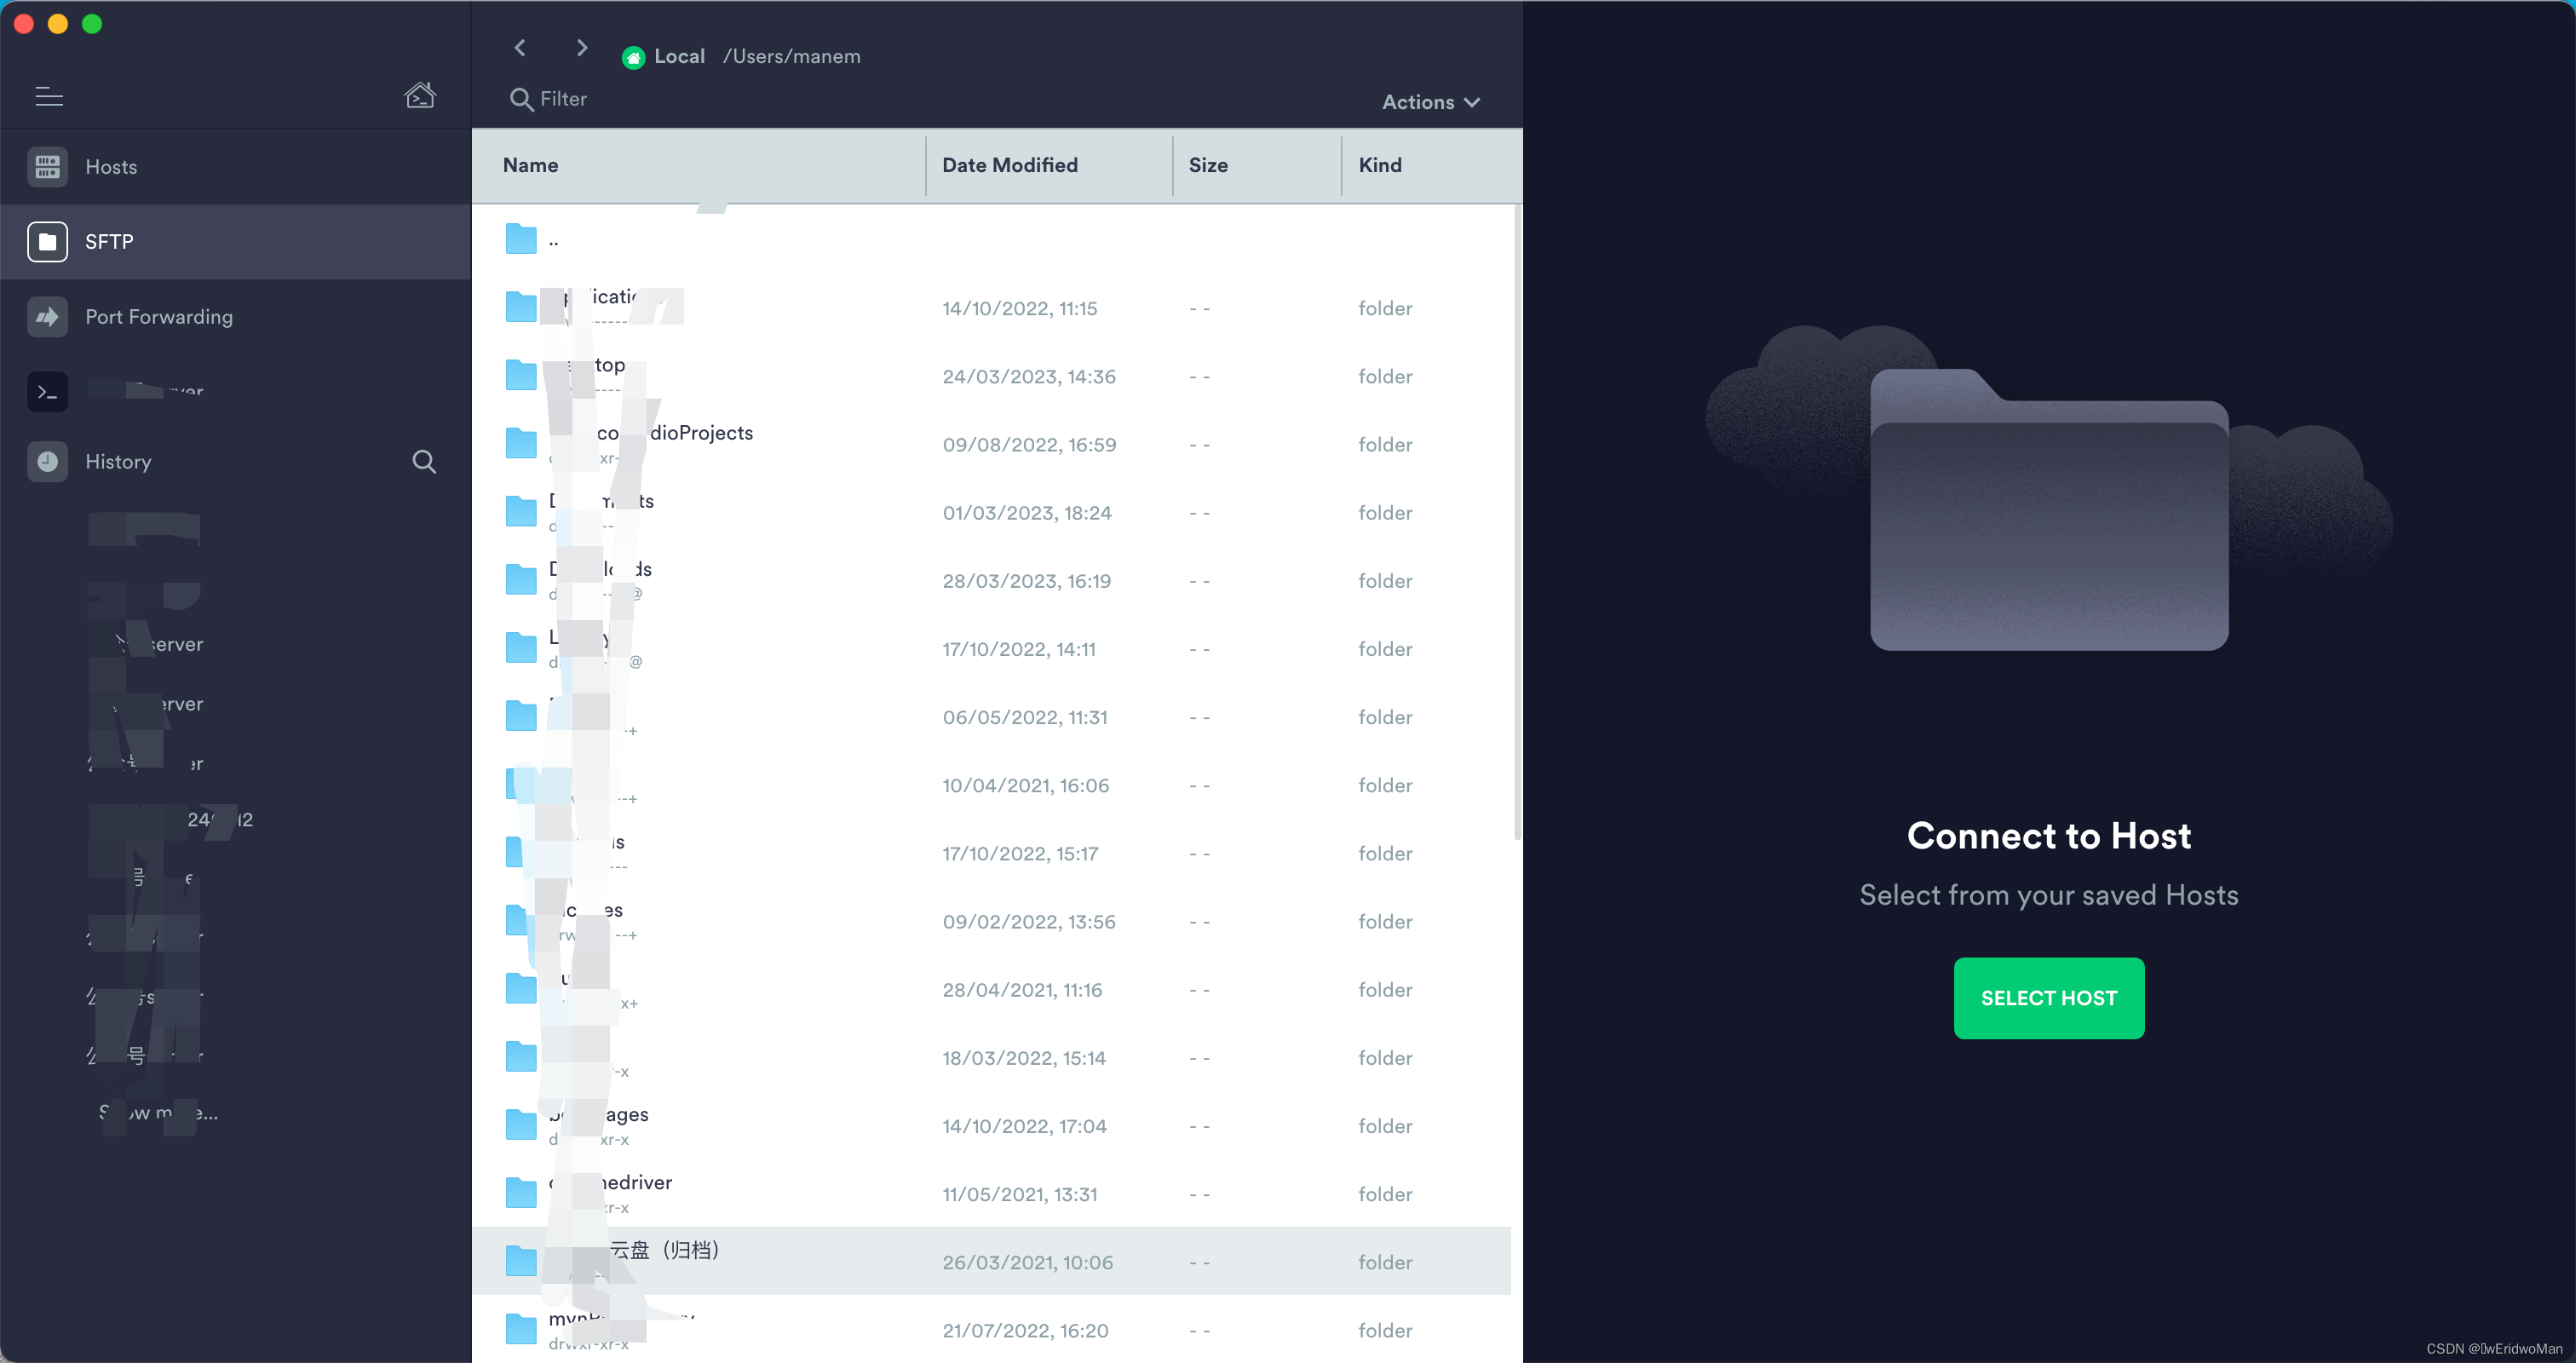Image resolution: width=2576 pixels, height=1363 pixels.
Task: Show more history entries
Action: click(x=158, y=1112)
